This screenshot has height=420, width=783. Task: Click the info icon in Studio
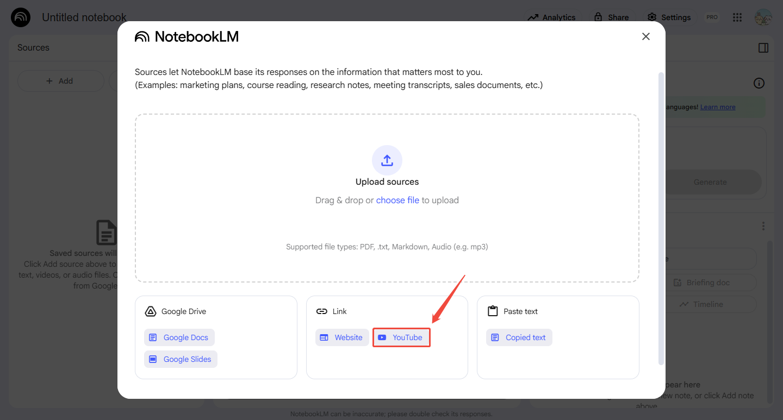[x=759, y=83]
